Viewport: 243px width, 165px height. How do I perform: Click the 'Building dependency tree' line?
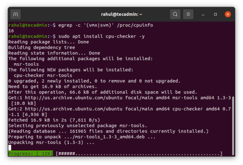pyautogui.click(x=37, y=47)
